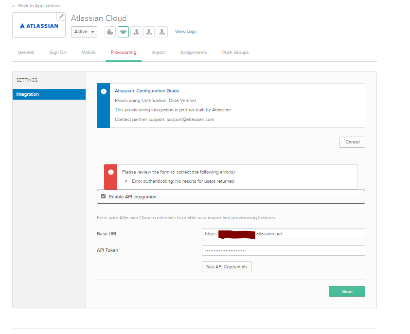
Task: Switch to the Mobile tab
Action: pos(89,53)
